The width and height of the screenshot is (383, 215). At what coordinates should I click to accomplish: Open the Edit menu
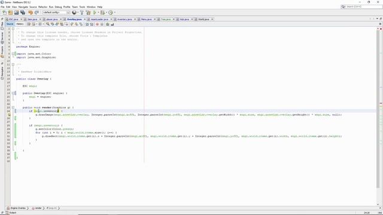(8, 7)
